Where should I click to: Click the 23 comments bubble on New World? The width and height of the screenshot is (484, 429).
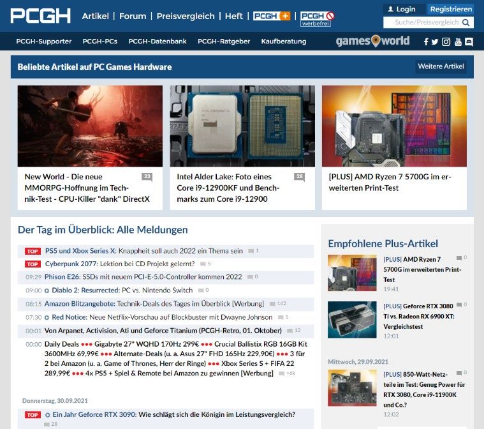(147, 177)
